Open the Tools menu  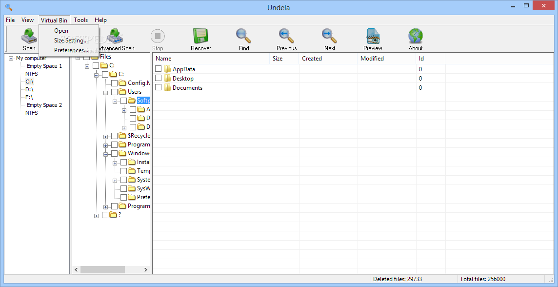click(x=81, y=20)
